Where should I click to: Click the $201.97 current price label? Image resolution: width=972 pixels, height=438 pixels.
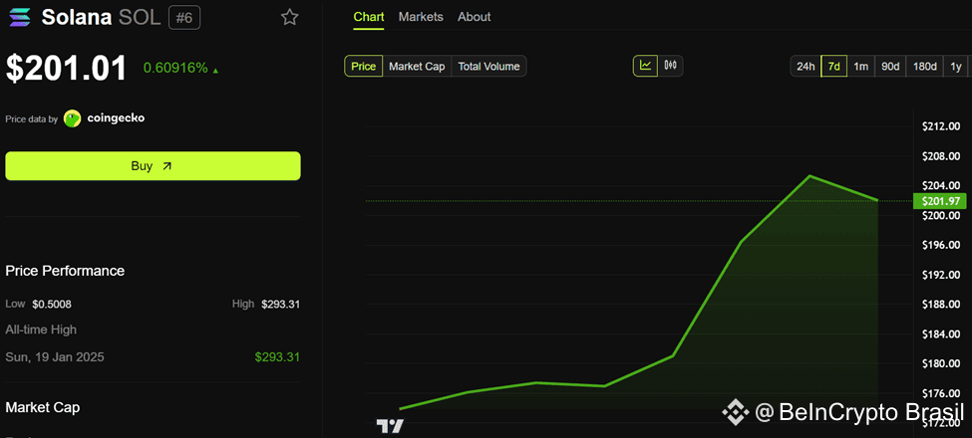[940, 200]
